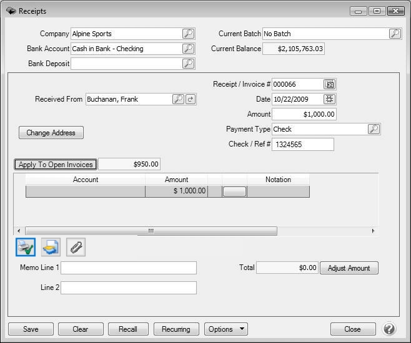Expand the Options dropdown button
This screenshot has height=343, width=411.
(x=225, y=329)
